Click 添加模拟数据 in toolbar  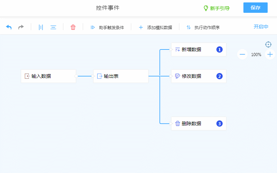coord(155,27)
